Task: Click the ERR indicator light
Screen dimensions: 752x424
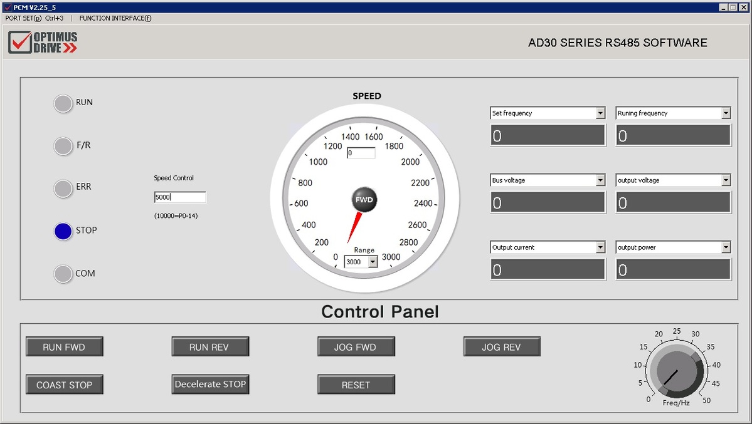Action: click(x=63, y=188)
